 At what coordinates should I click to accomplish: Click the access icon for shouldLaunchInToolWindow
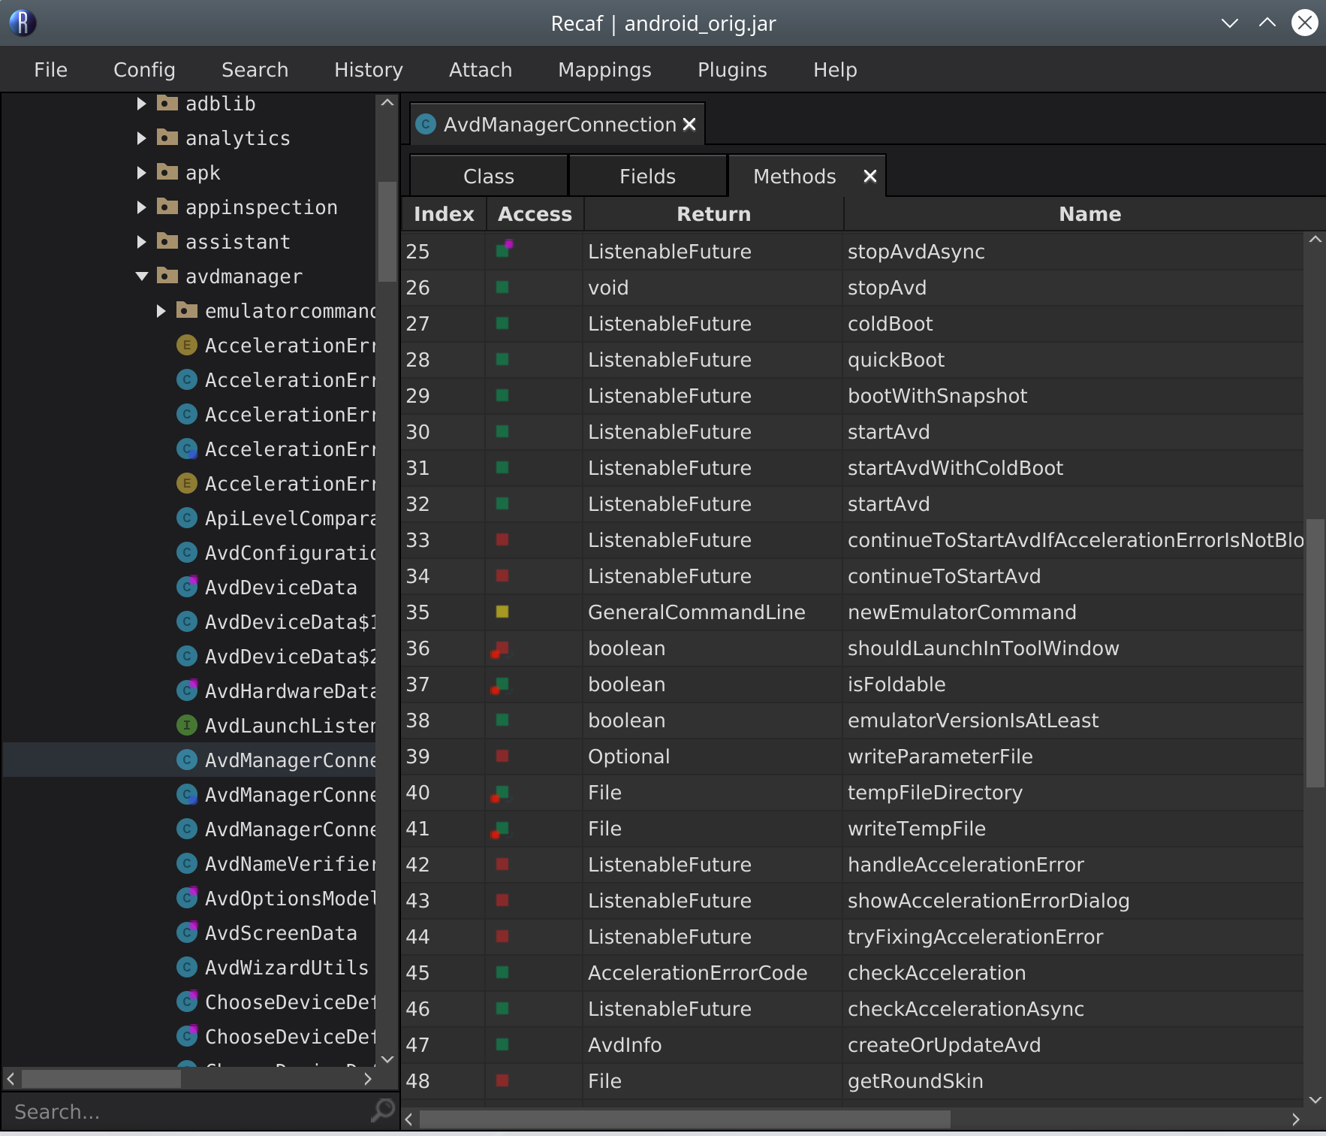(500, 649)
